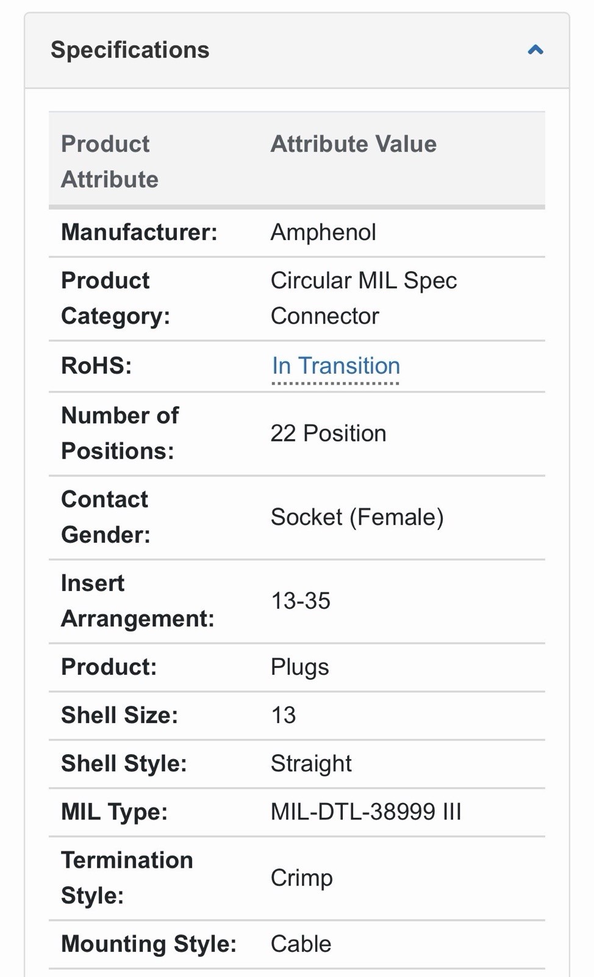The height and width of the screenshot is (977, 594).
Task: Click the Contact Gender attribute label
Action: point(106,517)
